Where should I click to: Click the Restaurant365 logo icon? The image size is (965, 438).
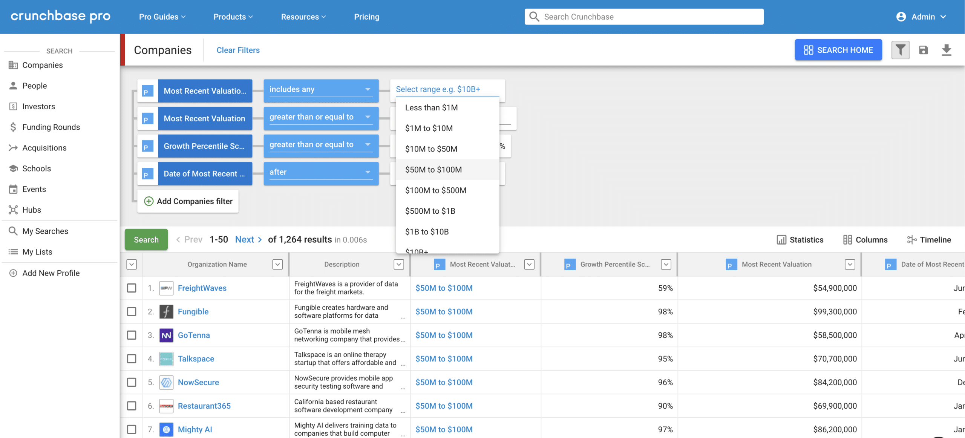pos(166,406)
